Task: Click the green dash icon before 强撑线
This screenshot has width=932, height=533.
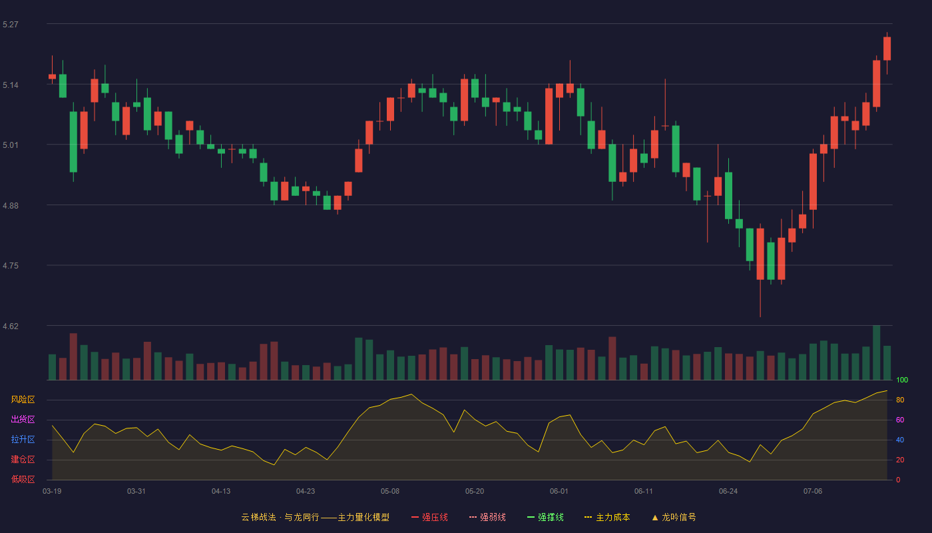Action: click(x=531, y=517)
